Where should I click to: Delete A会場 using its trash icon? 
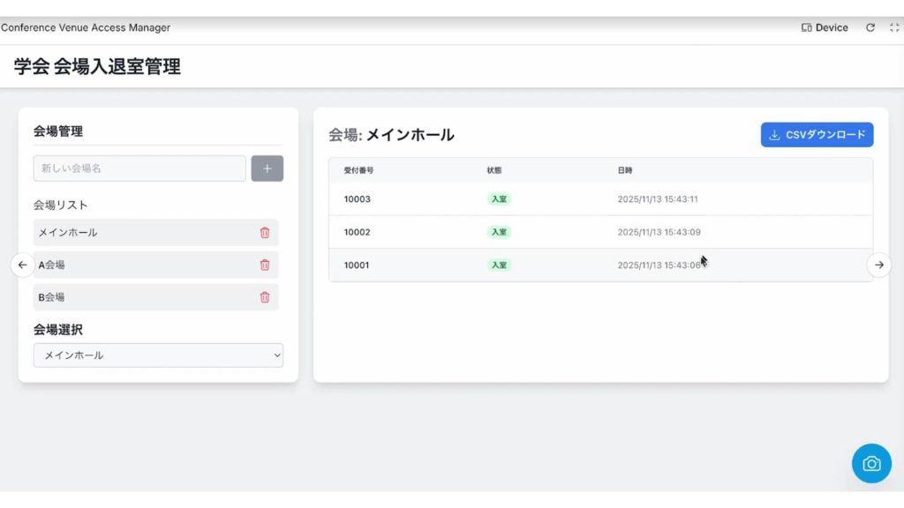coord(265,265)
